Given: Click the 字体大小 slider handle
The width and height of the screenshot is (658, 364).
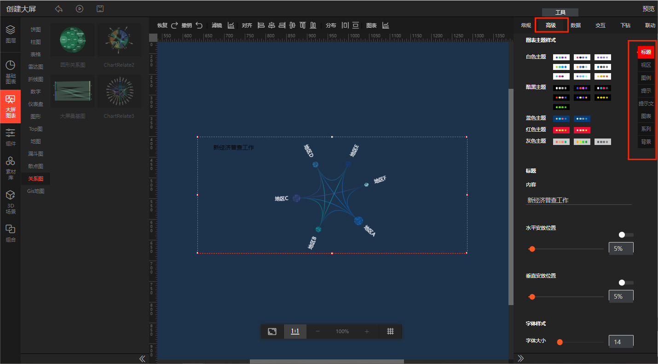Looking at the screenshot, I should coord(560,342).
